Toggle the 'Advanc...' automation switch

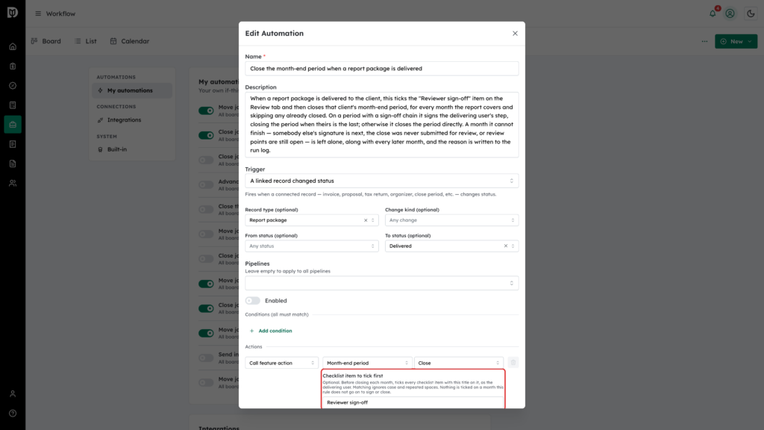tap(206, 185)
